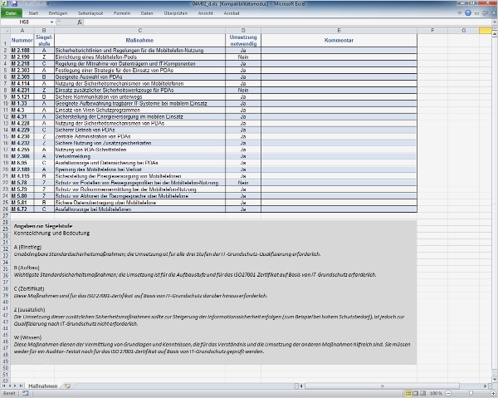Click cell Einsatz von Viren-Schutzprogrammen
The image size is (498, 398).
[139, 110]
